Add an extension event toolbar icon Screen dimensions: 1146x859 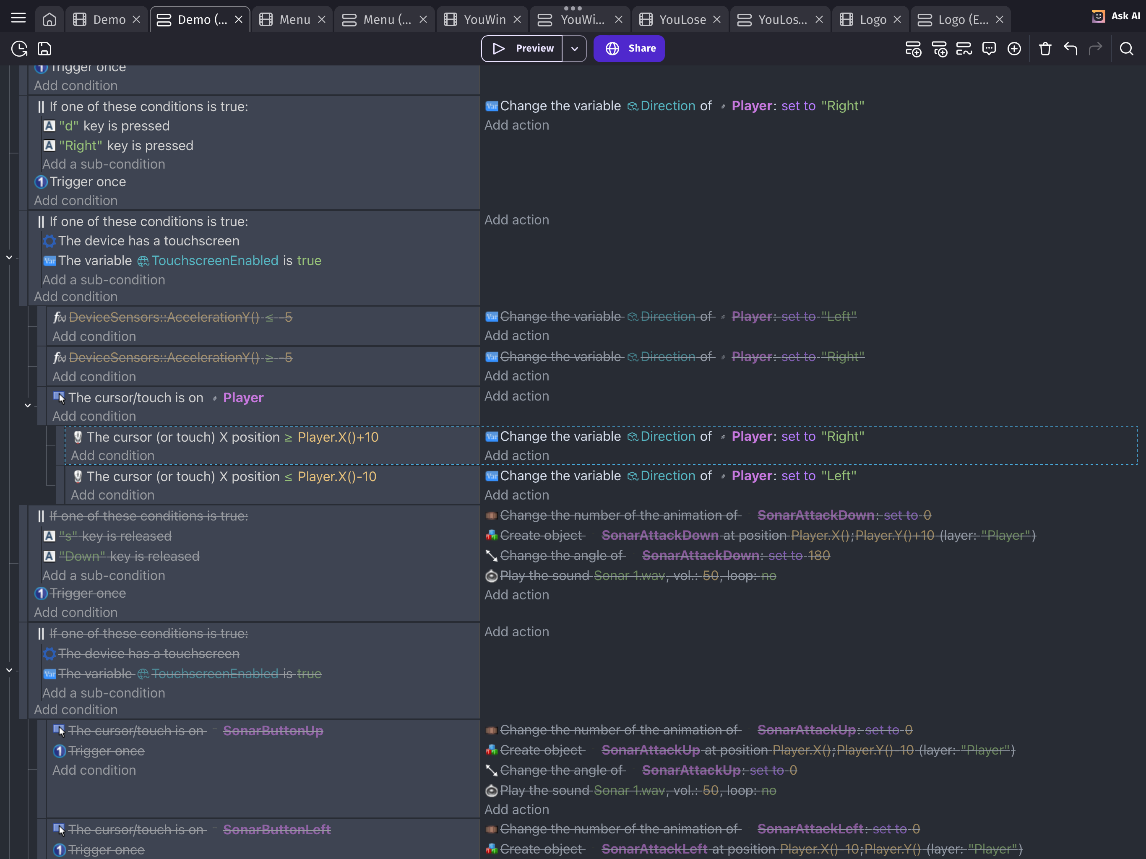(x=964, y=49)
